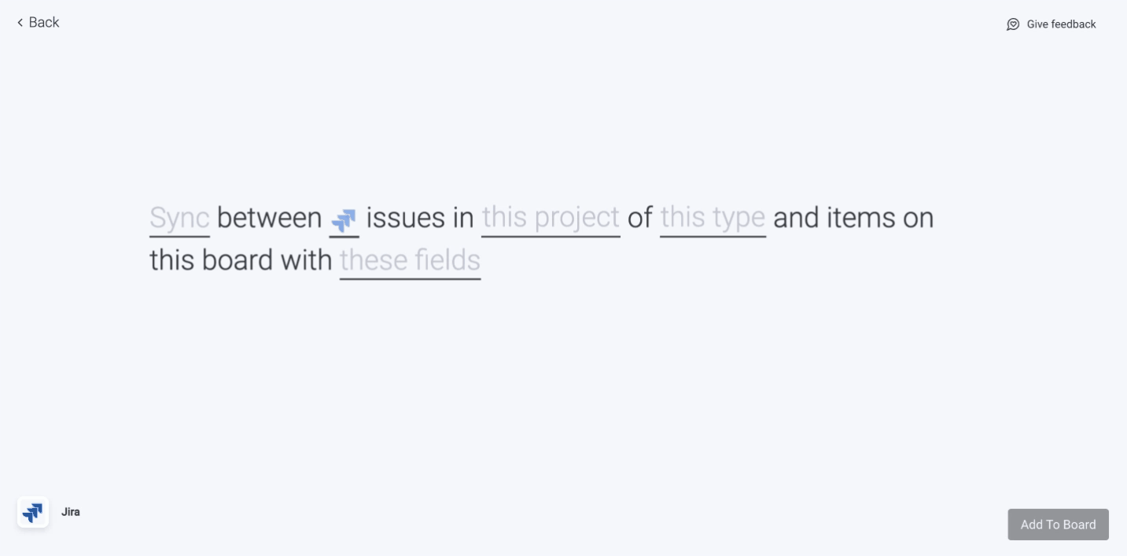Click the Jira icon inside the sentence

click(x=344, y=220)
